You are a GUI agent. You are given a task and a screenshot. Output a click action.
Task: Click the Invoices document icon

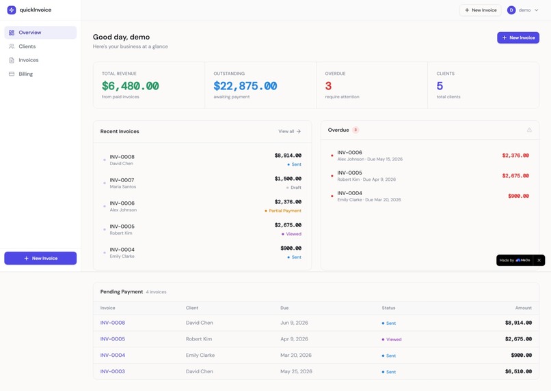[x=12, y=60]
